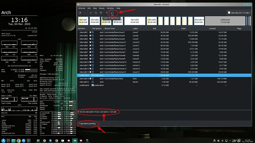
Task: Click the Undo Last Operation toolbar icon
Action: pos(106,13)
